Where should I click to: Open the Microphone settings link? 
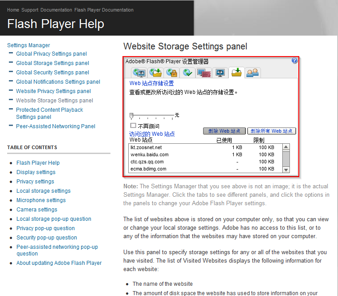[x=41, y=200]
